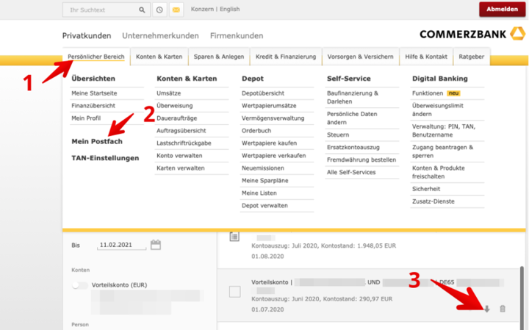
Task: Open Meine Sparpläne
Action: (264, 181)
